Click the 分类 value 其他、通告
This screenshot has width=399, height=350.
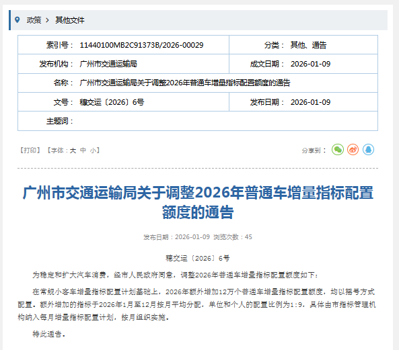(308, 45)
